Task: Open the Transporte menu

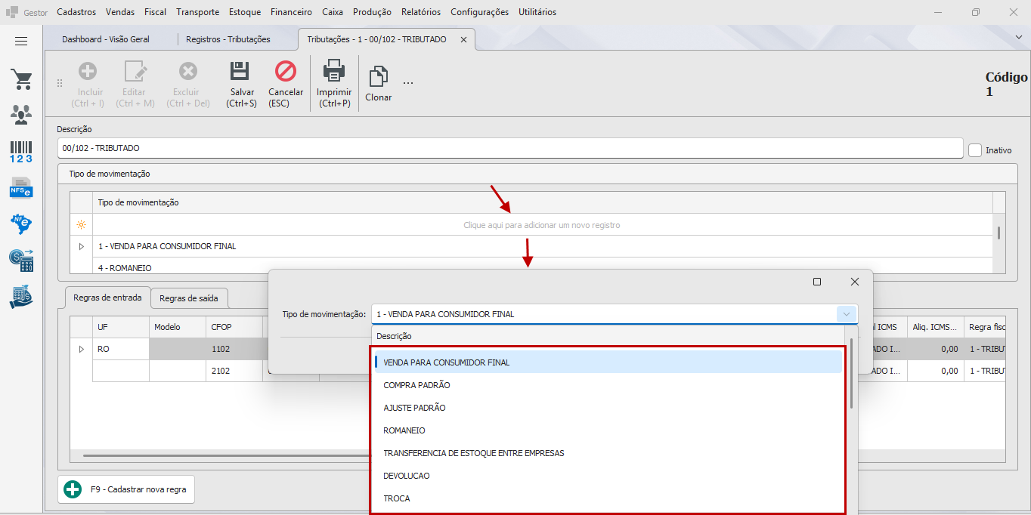Action: coord(198,12)
